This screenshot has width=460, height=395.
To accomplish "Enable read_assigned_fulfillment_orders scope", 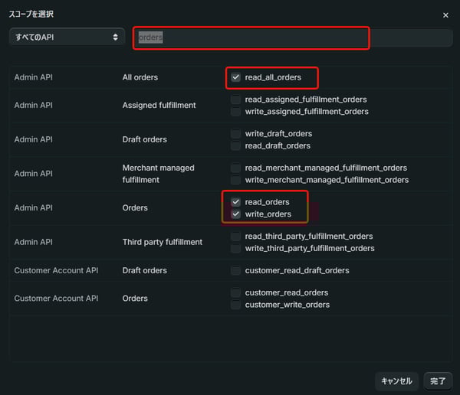I will click(x=236, y=100).
